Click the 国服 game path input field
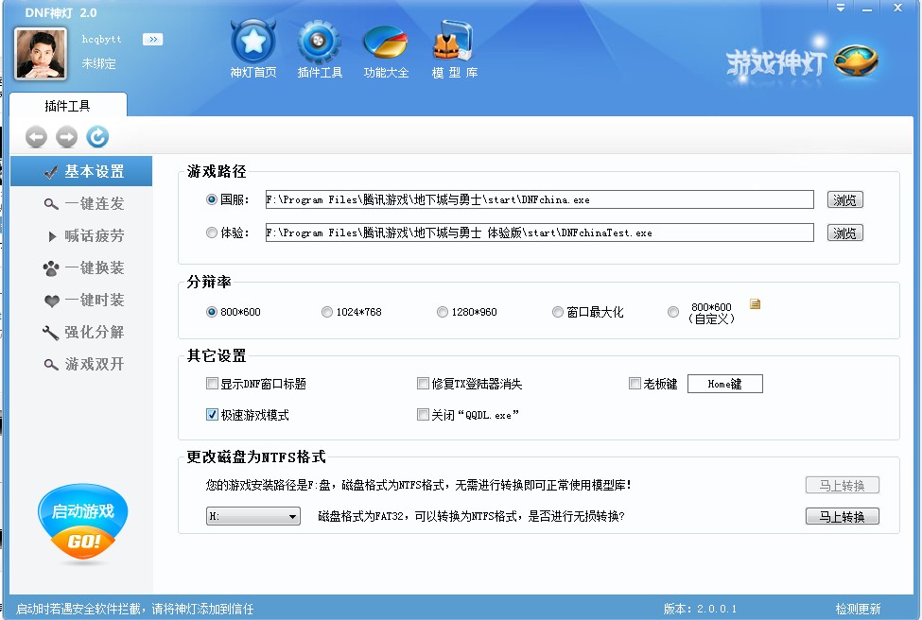 [539, 199]
